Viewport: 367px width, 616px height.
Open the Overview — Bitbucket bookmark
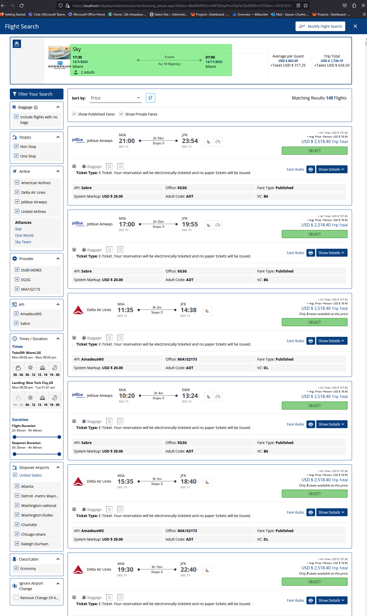[250, 15]
